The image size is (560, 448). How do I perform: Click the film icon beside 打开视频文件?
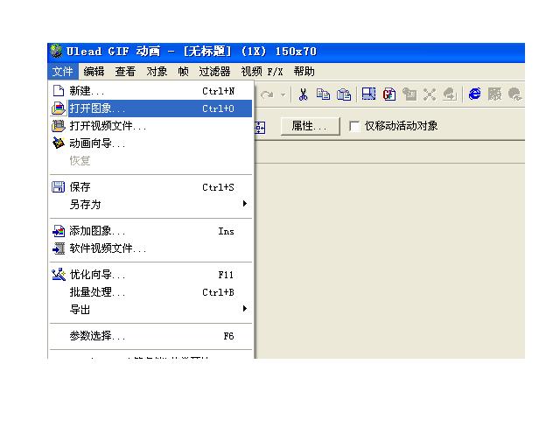(59, 126)
